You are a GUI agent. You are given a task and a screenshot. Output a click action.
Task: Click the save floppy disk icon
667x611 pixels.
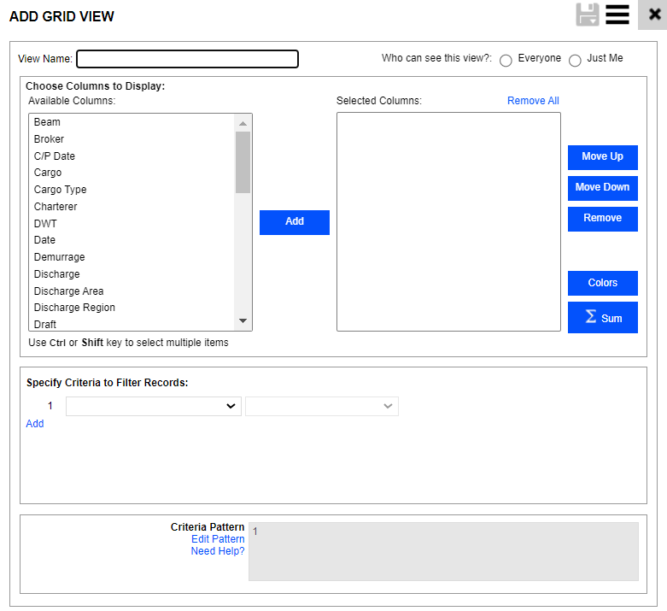[x=588, y=15]
